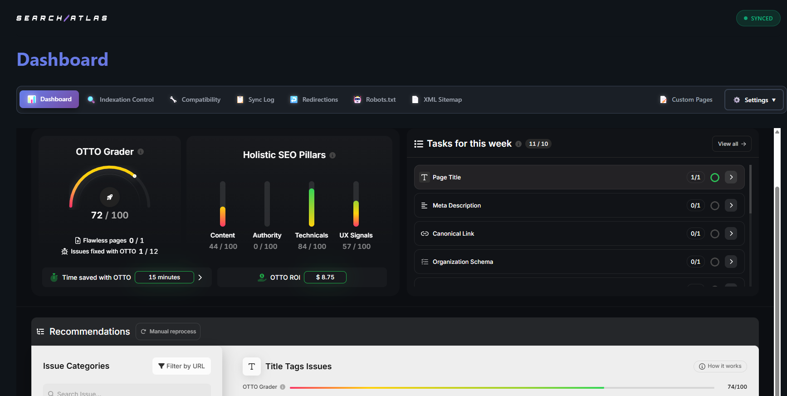Open the Compatibility tab
The image size is (787, 396).
195,99
